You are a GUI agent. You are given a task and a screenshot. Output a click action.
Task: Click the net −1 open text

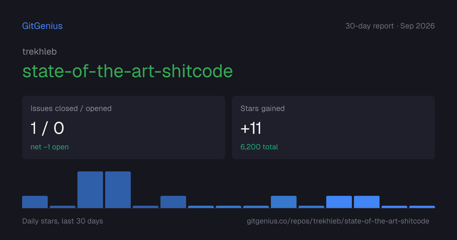coord(50,147)
